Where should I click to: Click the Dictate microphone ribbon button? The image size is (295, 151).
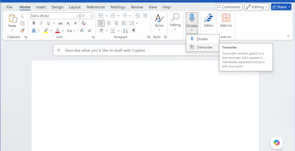click(x=192, y=23)
